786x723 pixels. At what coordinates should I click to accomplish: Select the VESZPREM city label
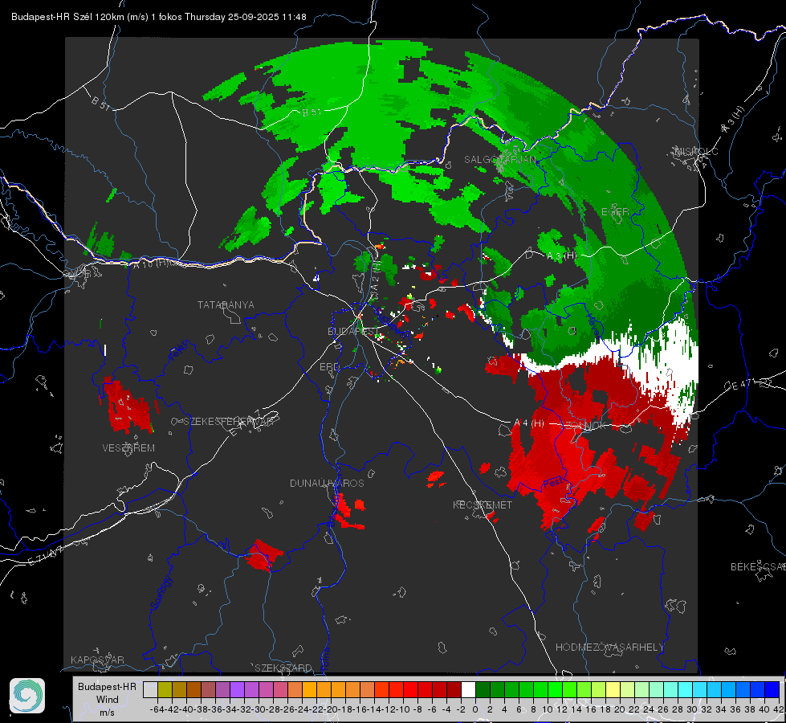[x=128, y=448]
